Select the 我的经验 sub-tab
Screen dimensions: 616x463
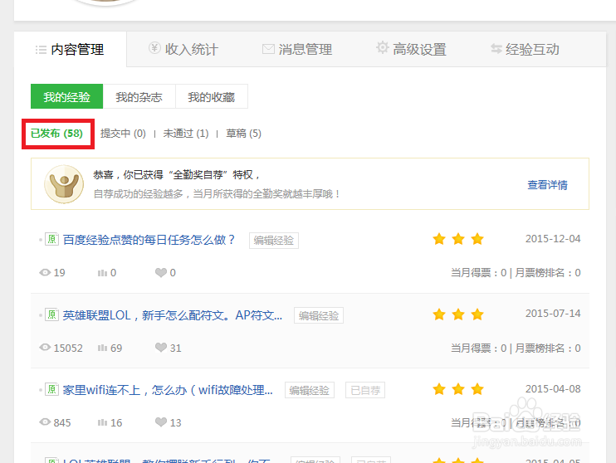coord(66,96)
